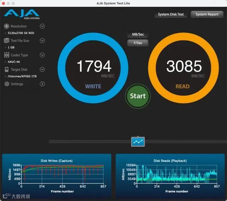Viewport: 227px width, 201px height.
Task: Click the Test File Size label
Action: pos(20,41)
